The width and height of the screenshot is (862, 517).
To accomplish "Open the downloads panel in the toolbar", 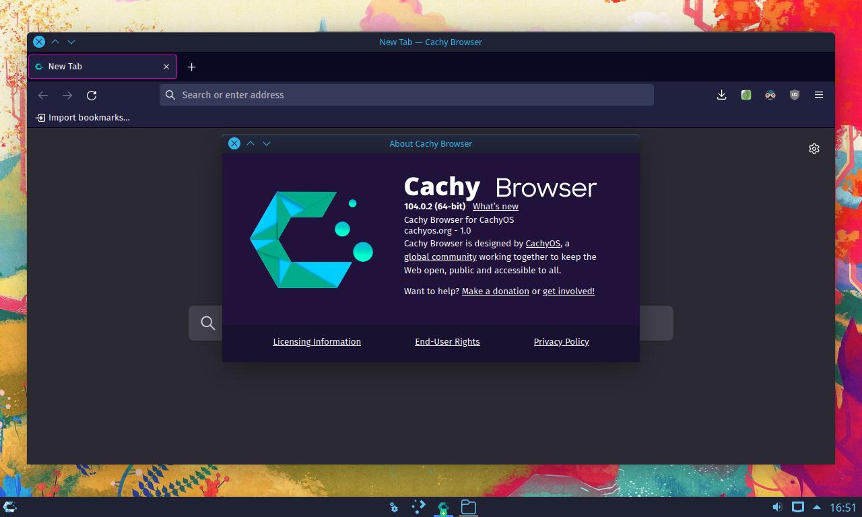I will 721,95.
